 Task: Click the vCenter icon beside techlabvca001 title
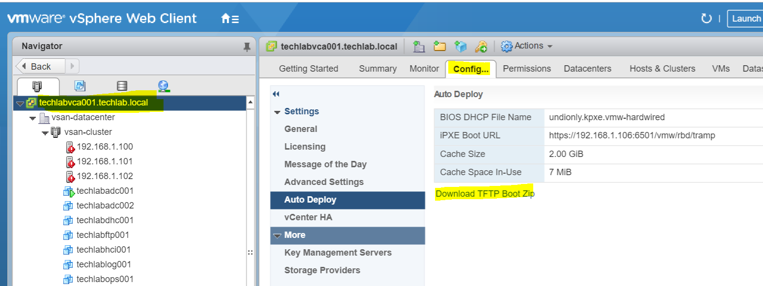[x=271, y=46]
